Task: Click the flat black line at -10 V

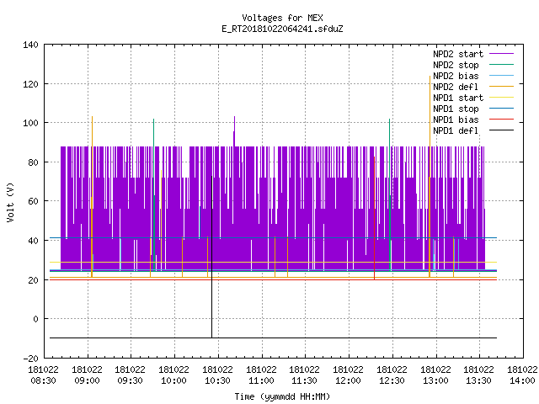Action: coord(273,338)
